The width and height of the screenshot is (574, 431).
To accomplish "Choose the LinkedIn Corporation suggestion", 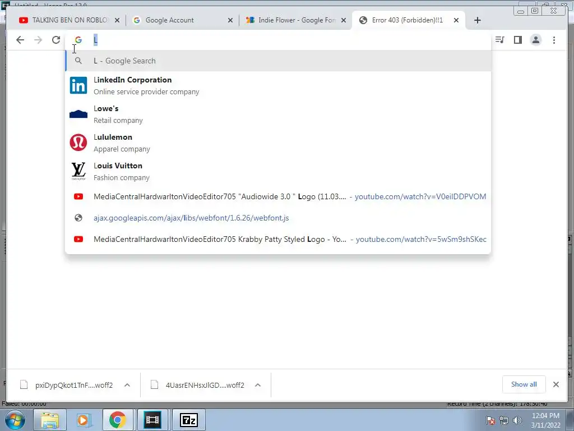I will (x=278, y=85).
